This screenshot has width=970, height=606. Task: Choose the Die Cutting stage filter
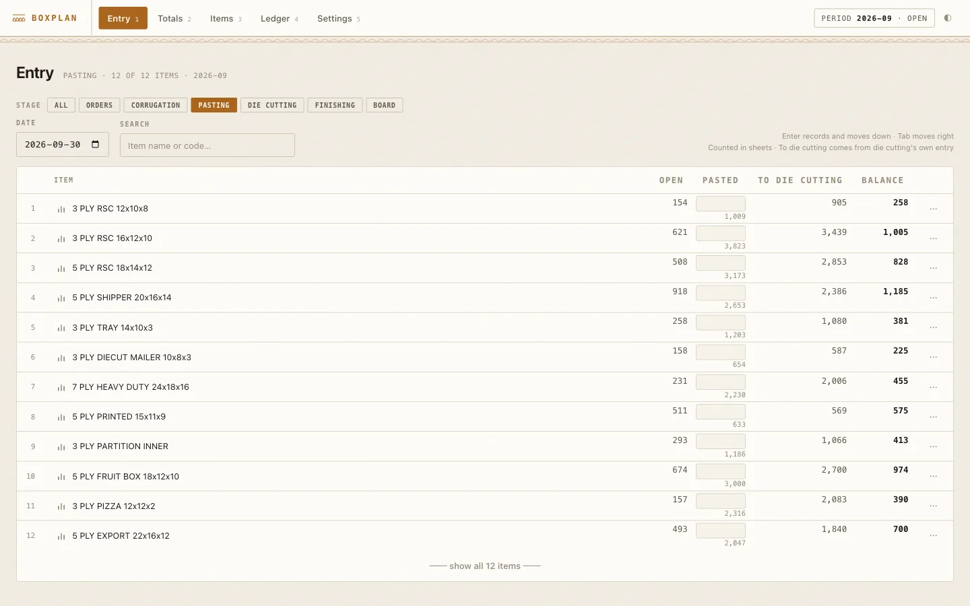pyautogui.click(x=272, y=105)
